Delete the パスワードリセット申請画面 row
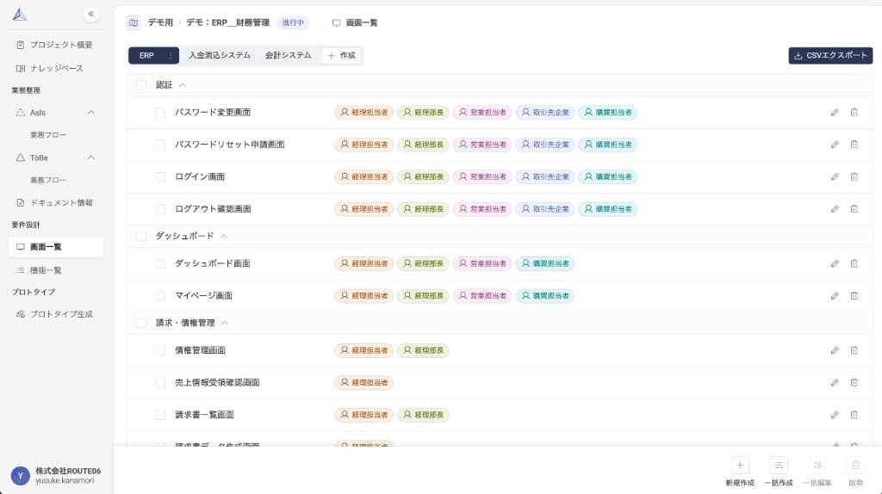 click(854, 145)
